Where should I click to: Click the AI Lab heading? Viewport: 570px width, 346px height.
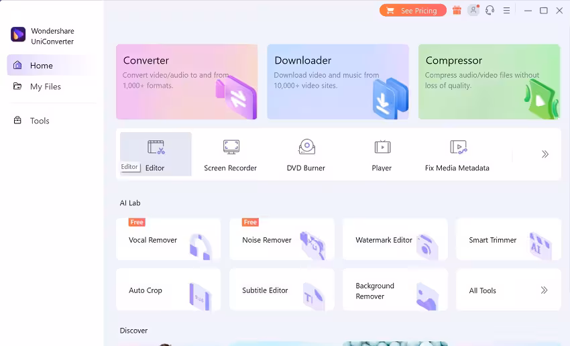(x=130, y=203)
